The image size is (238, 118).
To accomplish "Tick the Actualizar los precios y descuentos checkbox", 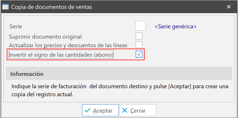I will tap(139, 45).
